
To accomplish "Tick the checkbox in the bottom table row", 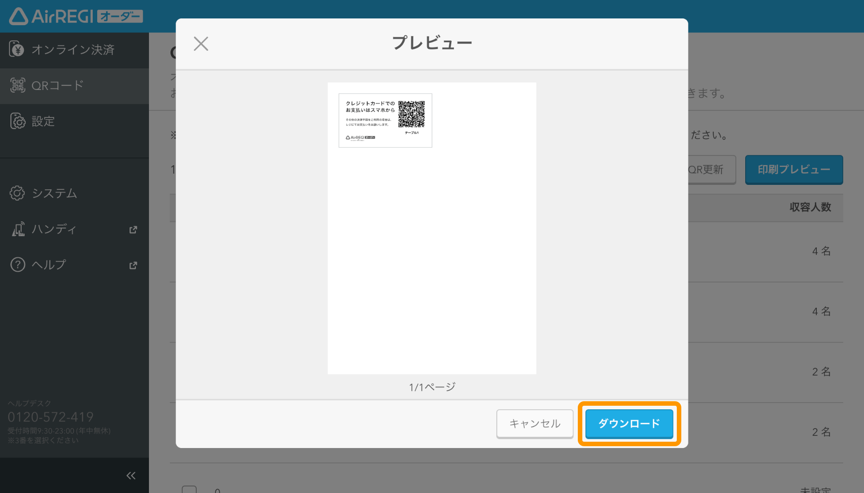I will [189, 489].
